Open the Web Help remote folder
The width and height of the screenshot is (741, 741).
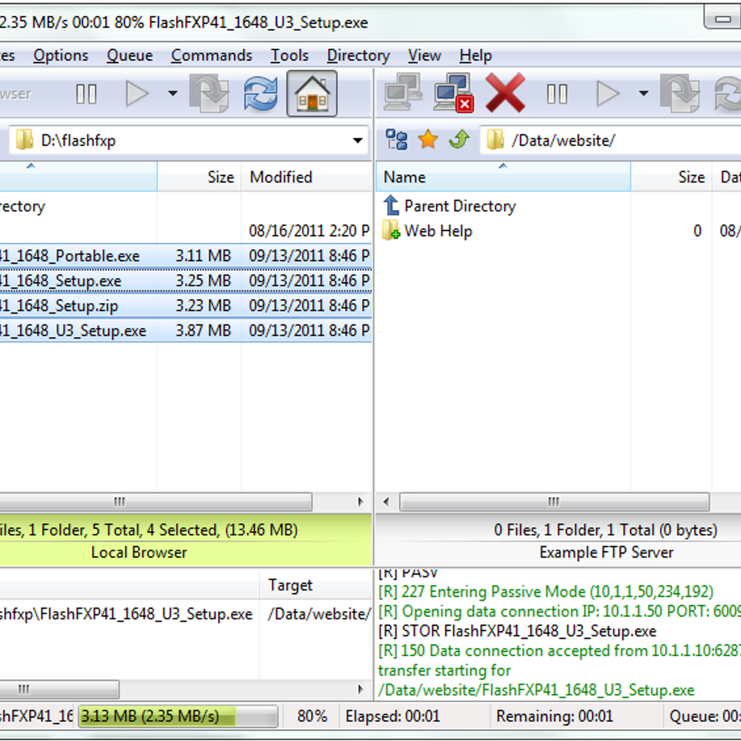(438, 231)
